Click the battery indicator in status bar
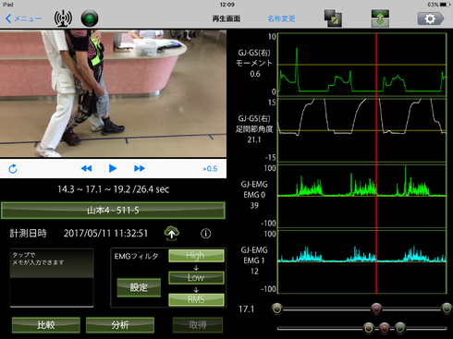 (x=445, y=5)
